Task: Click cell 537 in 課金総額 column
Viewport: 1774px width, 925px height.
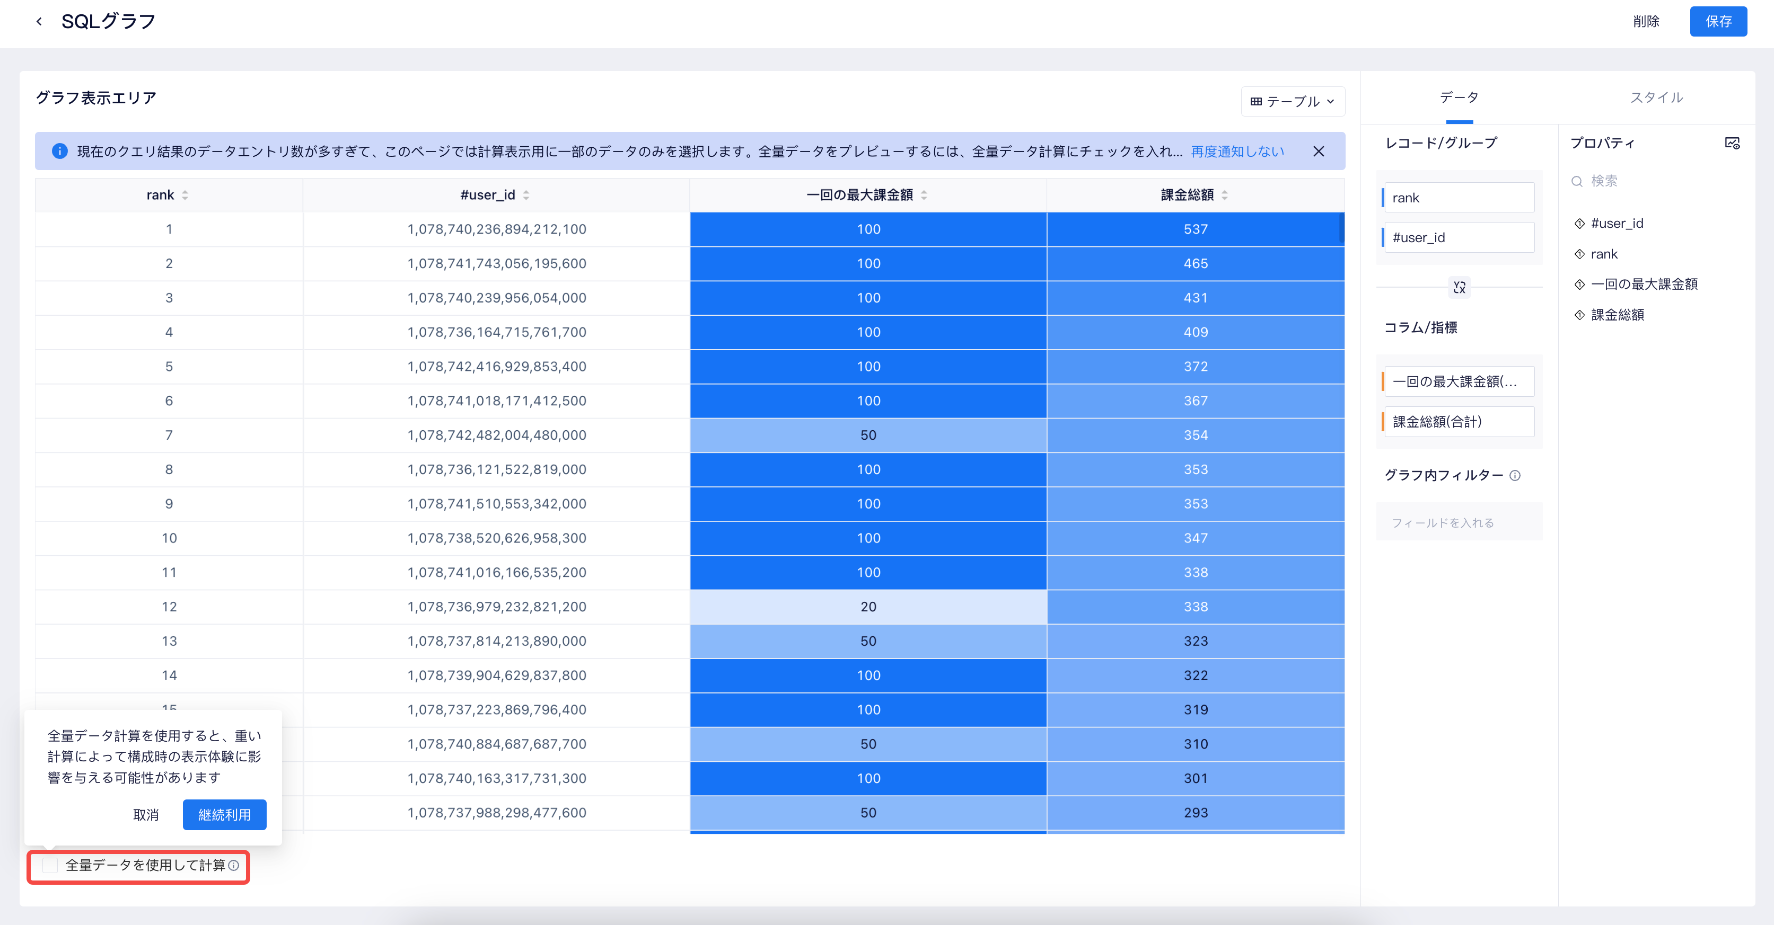Action: coord(1195,229)
